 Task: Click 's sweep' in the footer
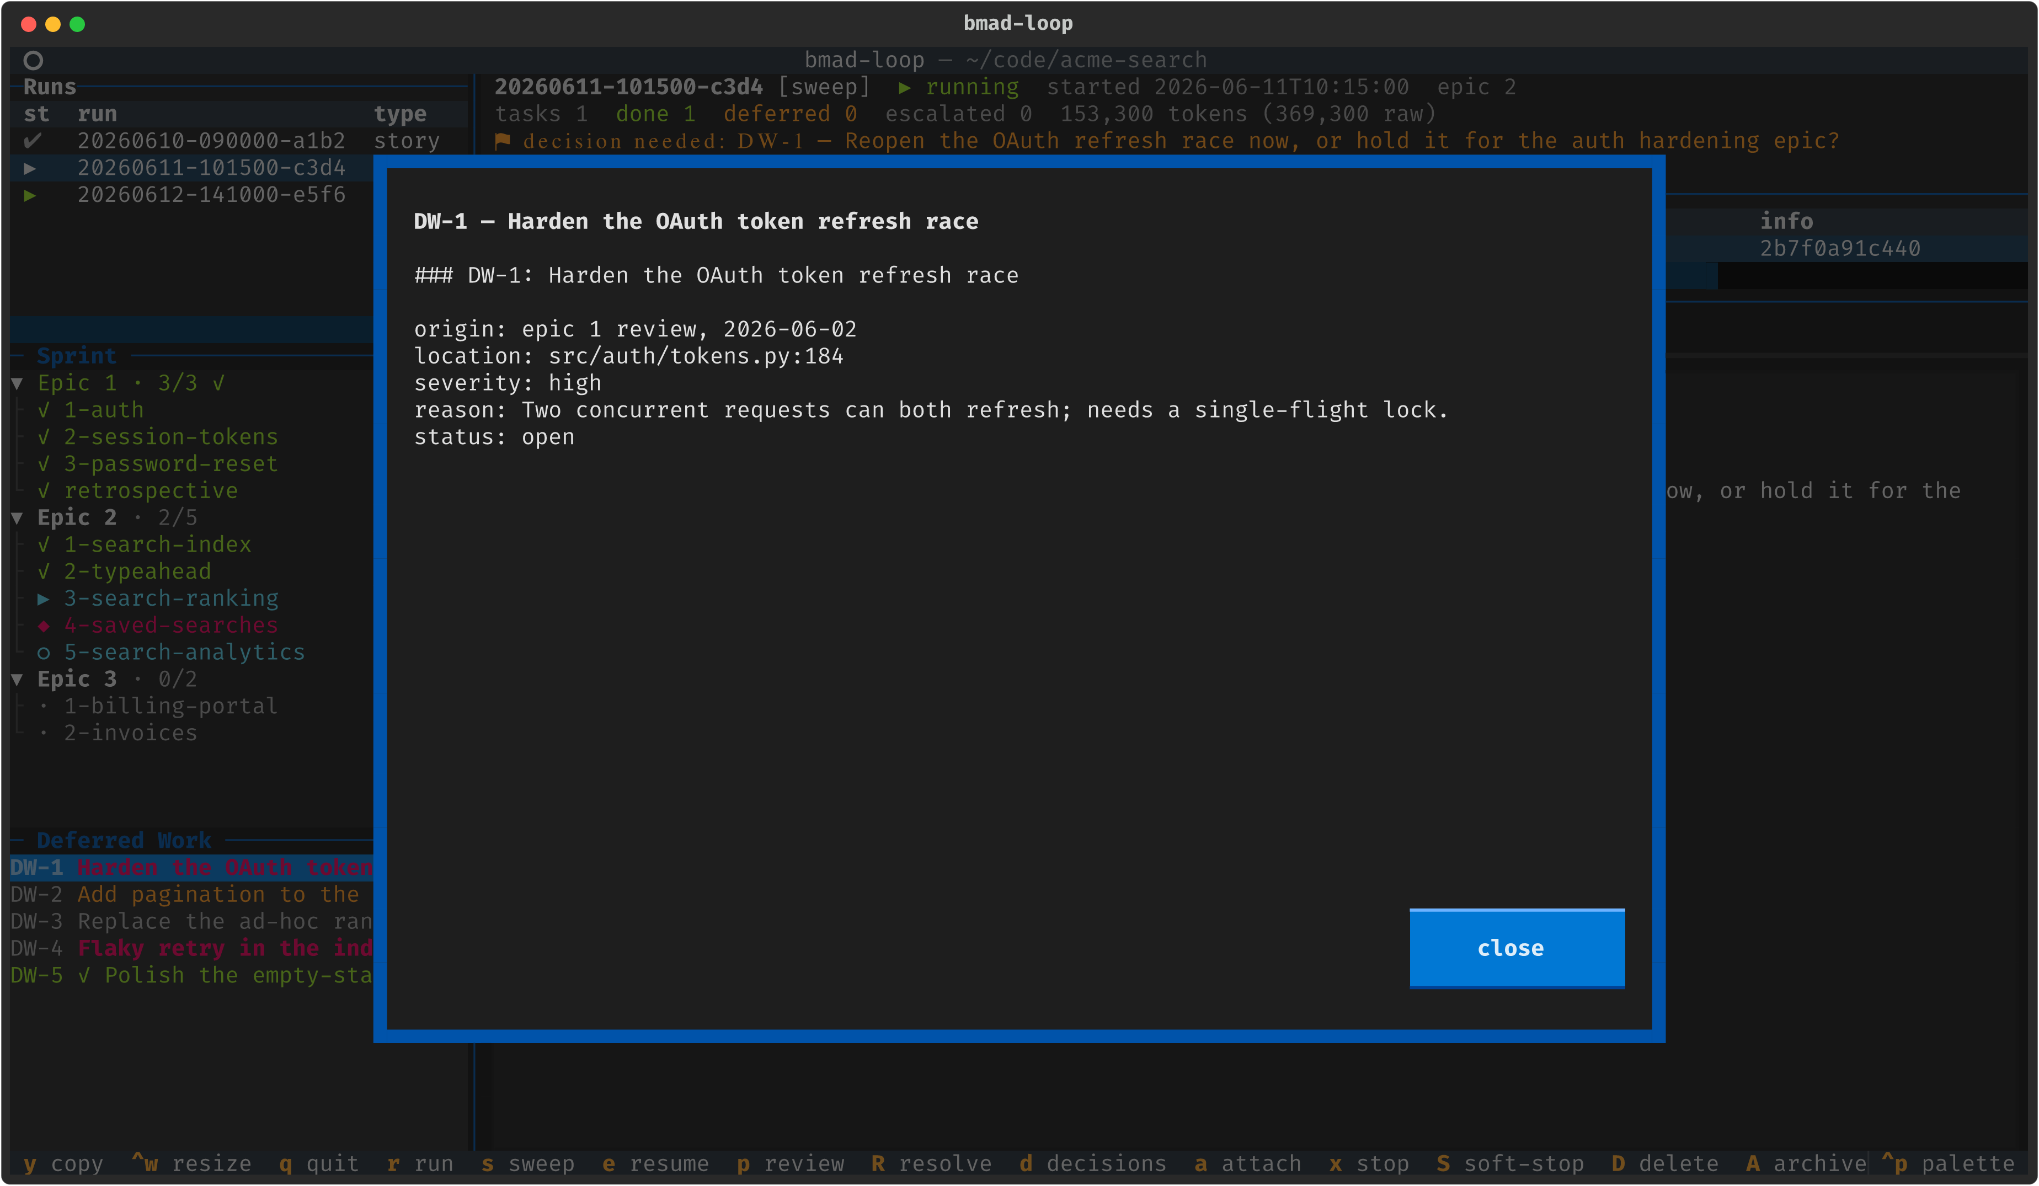[x=527, y=1163]
